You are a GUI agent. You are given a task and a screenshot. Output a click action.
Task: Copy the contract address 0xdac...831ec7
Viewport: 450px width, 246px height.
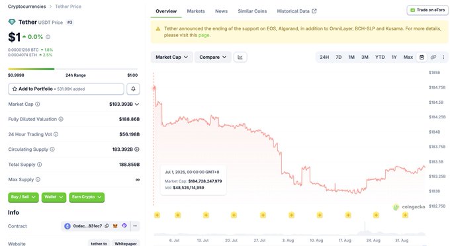point(107,226)
